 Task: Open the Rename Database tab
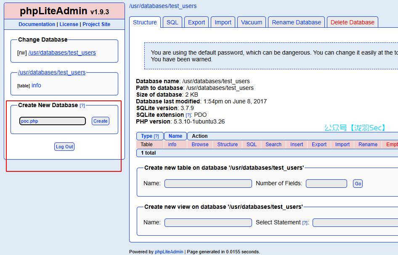click(296, 22)
